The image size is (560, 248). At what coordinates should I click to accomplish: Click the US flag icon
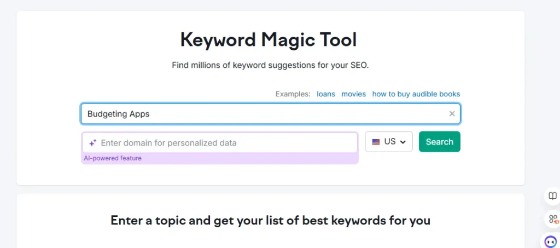pos(376,142)
